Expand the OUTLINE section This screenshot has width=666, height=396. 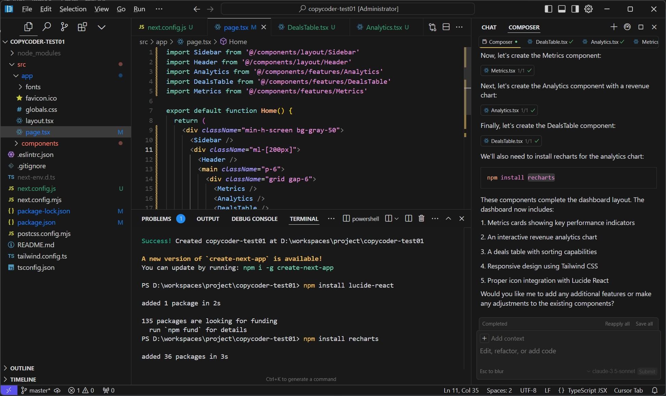click(x=66, y=368)
